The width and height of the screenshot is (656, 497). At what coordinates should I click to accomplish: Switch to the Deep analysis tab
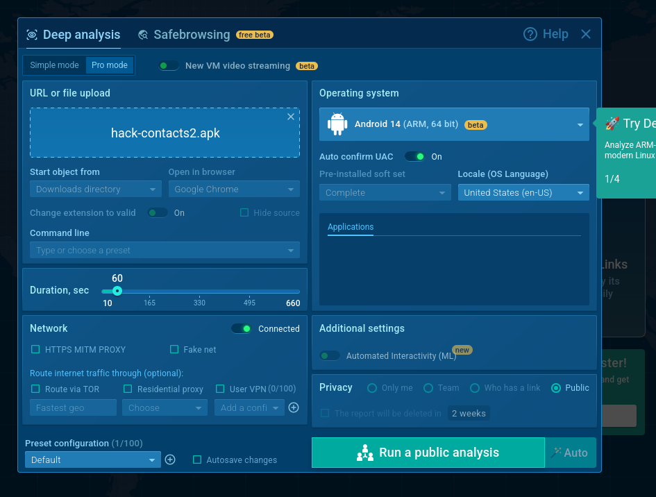coord(74,35)
